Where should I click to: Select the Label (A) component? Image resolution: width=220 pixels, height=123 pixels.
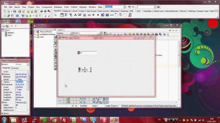point(75,15)
